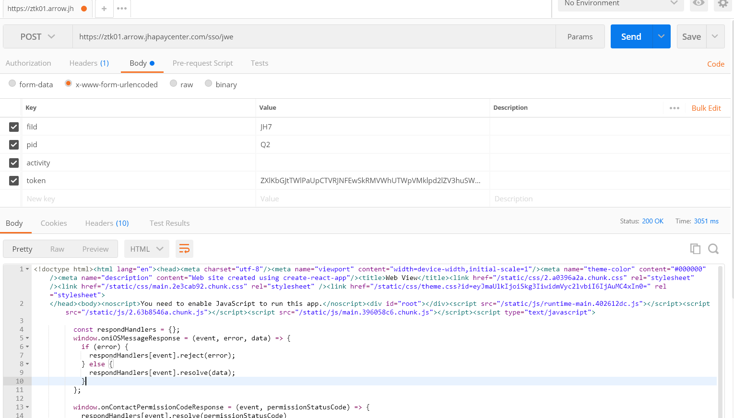The image size is (734, 418).
Task: Click the environment quick look eye icon
Action: (x=698, y=3)
